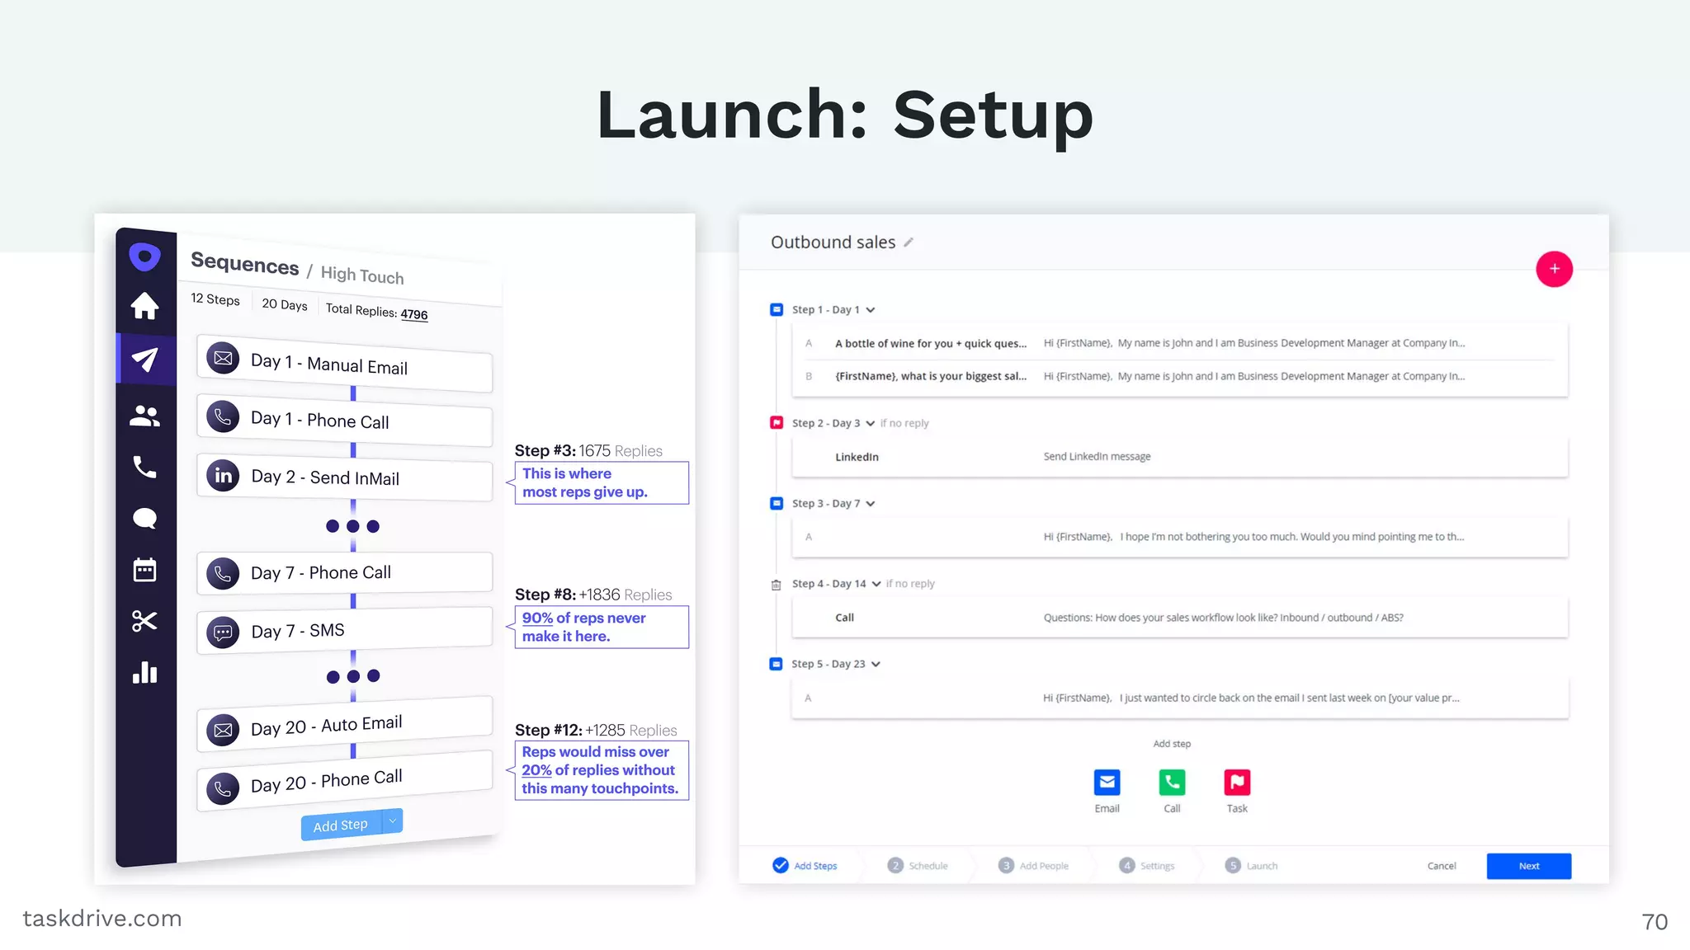
Task: Click the '90% of reps never make it here' callout
Action: (x=602, y=627)
